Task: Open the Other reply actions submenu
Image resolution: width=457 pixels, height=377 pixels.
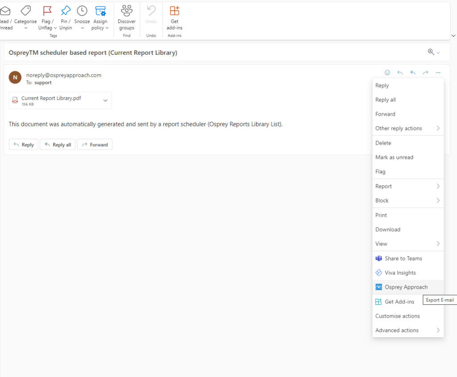Action: pos(408,128)
